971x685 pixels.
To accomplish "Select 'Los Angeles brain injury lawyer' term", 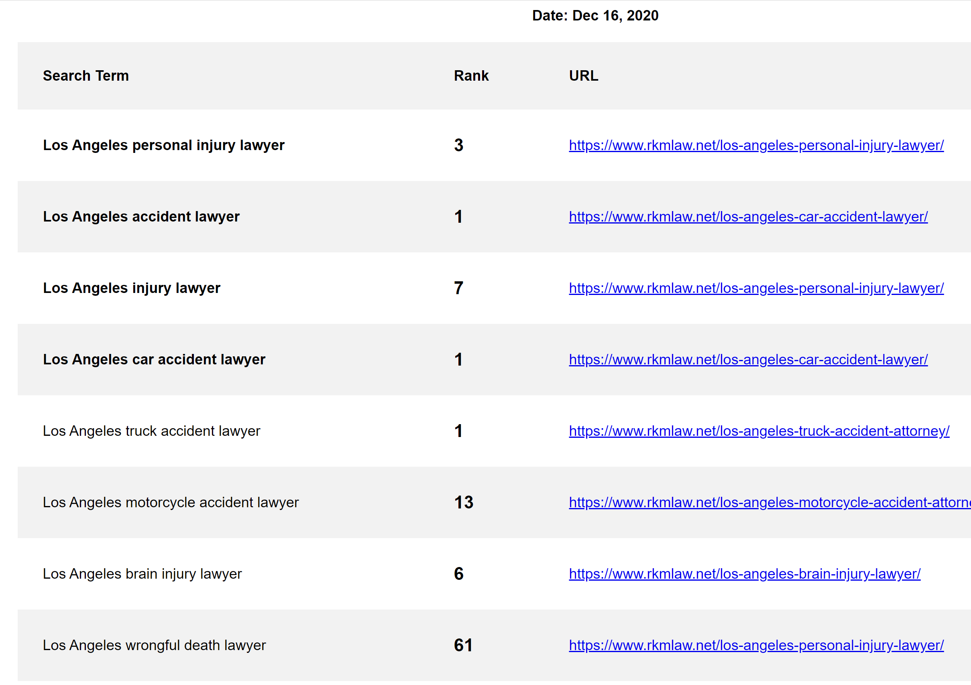I will [142, 574].
